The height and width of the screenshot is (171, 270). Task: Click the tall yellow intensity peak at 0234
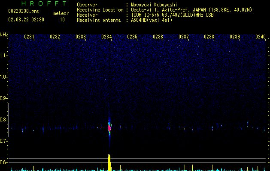109,162
